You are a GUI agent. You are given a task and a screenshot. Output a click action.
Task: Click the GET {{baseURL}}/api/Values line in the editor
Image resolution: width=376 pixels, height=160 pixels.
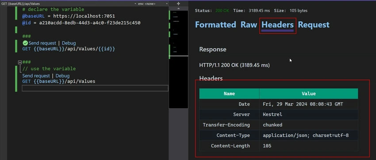point(59,81)
